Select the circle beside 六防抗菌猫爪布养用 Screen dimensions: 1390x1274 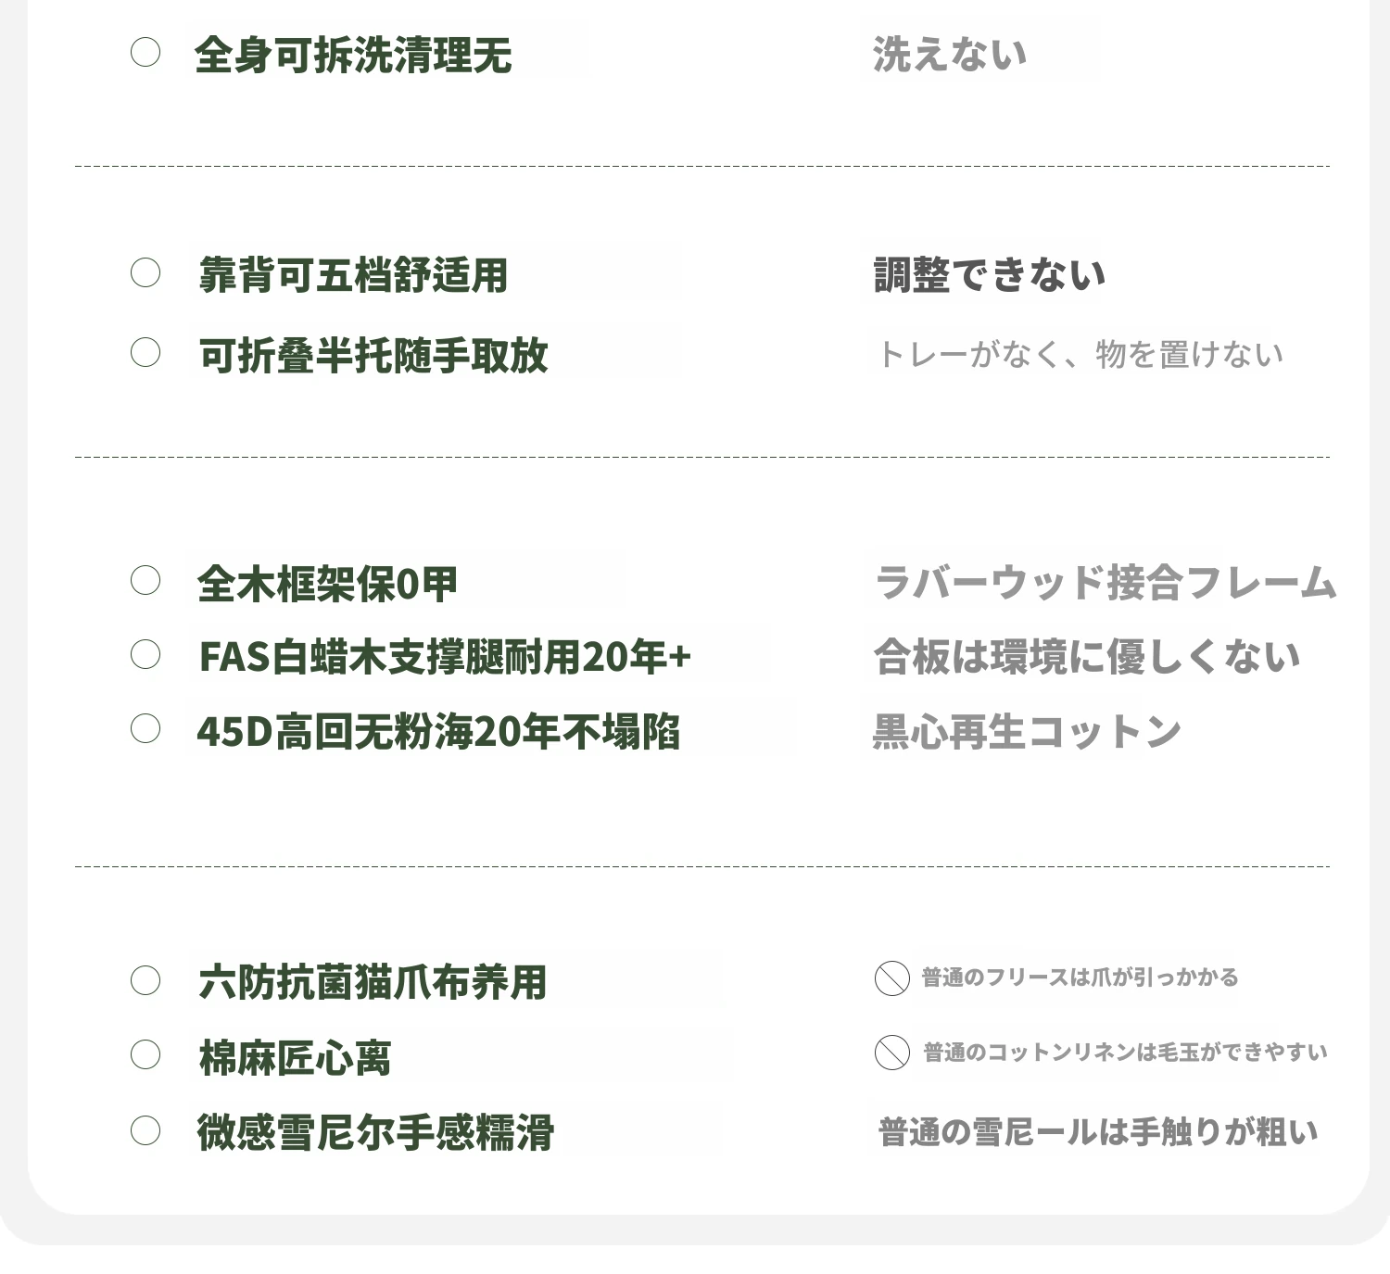pyautogui.click(x=145, y=980)
